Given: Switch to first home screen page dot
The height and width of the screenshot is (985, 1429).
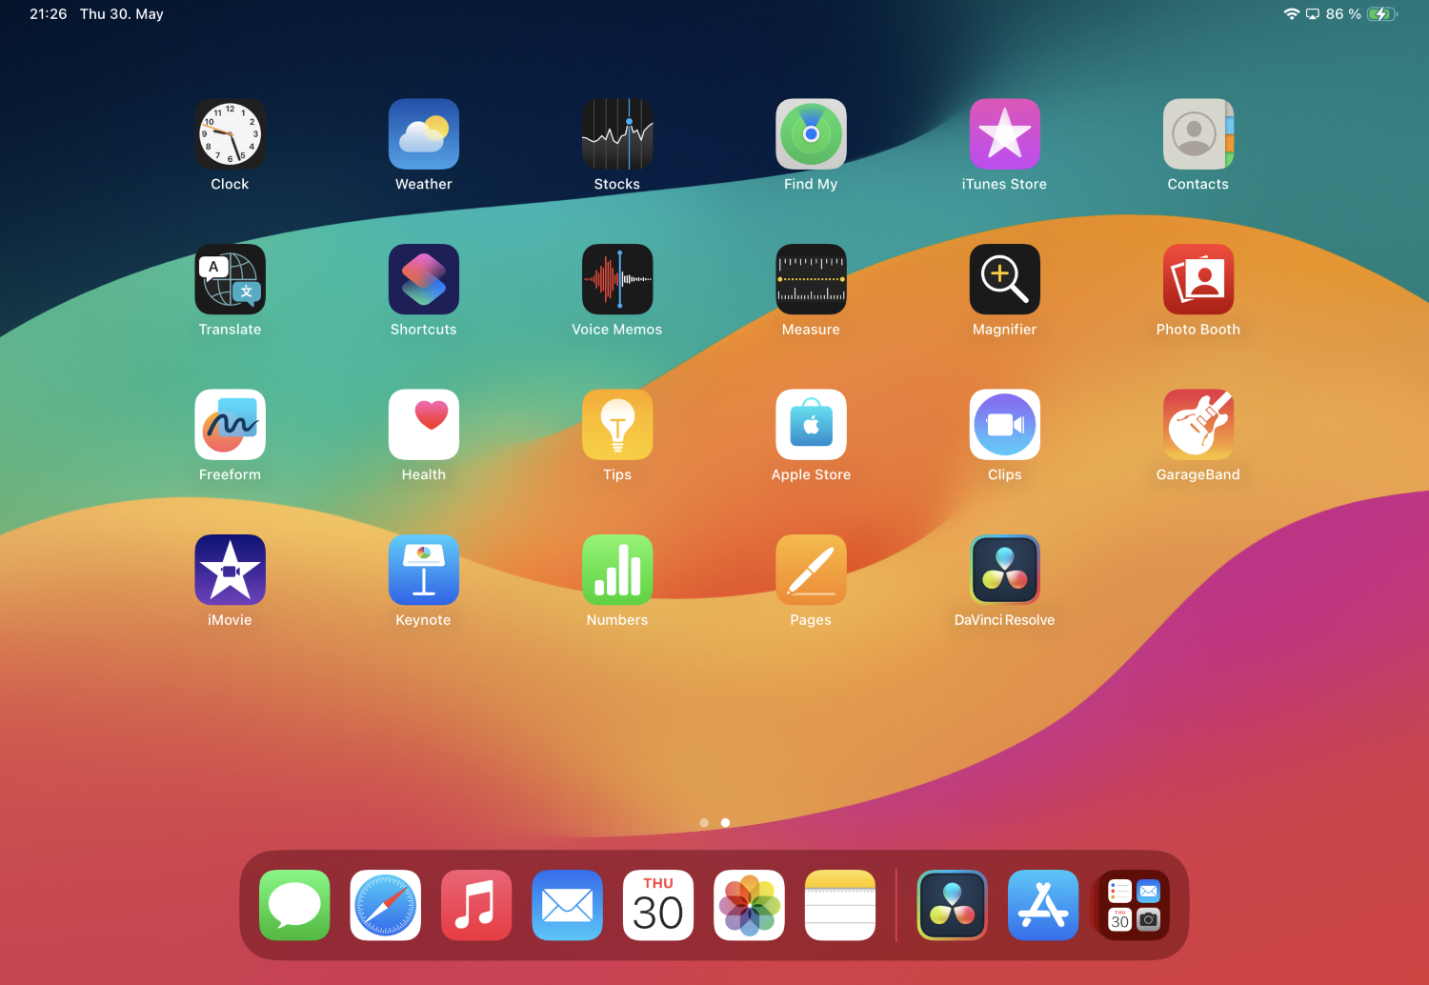Looking at the screenshot, I should click(704, 823).
